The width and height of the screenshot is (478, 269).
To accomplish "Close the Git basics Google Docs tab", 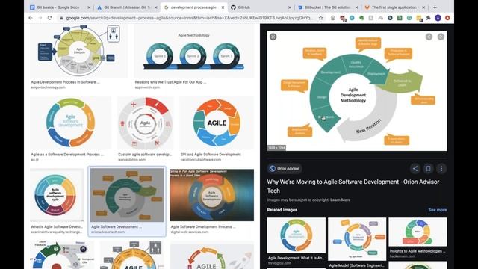I will pos(89,7).
